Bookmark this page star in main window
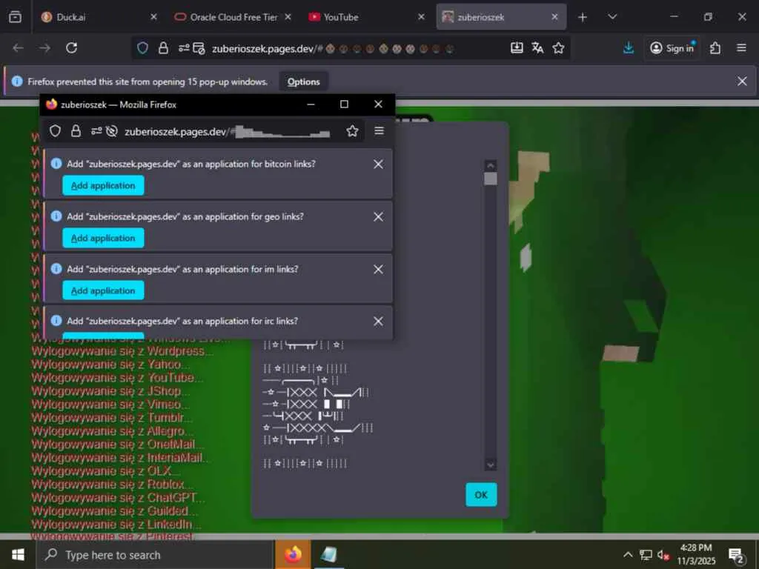 [558, 48]
